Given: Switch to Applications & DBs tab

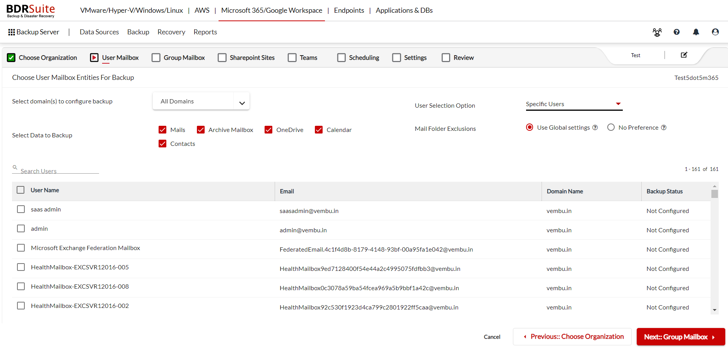Looking at the screenshot, I should pos(404,10).
